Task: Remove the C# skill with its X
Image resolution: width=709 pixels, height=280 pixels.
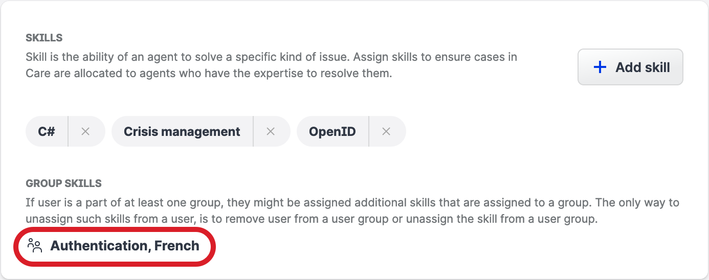Action: tap(85, 132)
